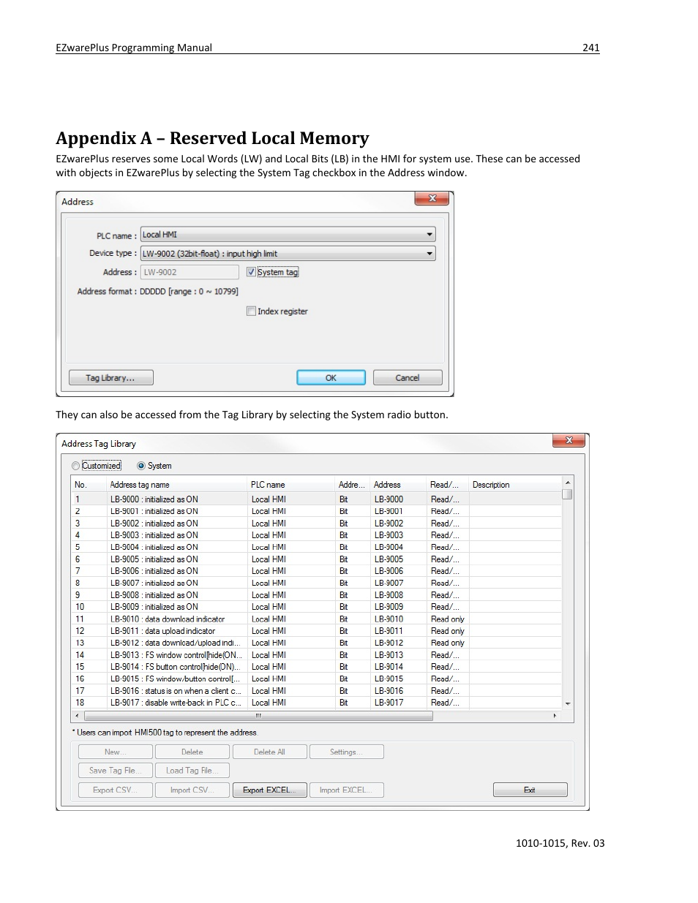Select row LB-9007 : initialized as ON

click(x=317, y=583)
